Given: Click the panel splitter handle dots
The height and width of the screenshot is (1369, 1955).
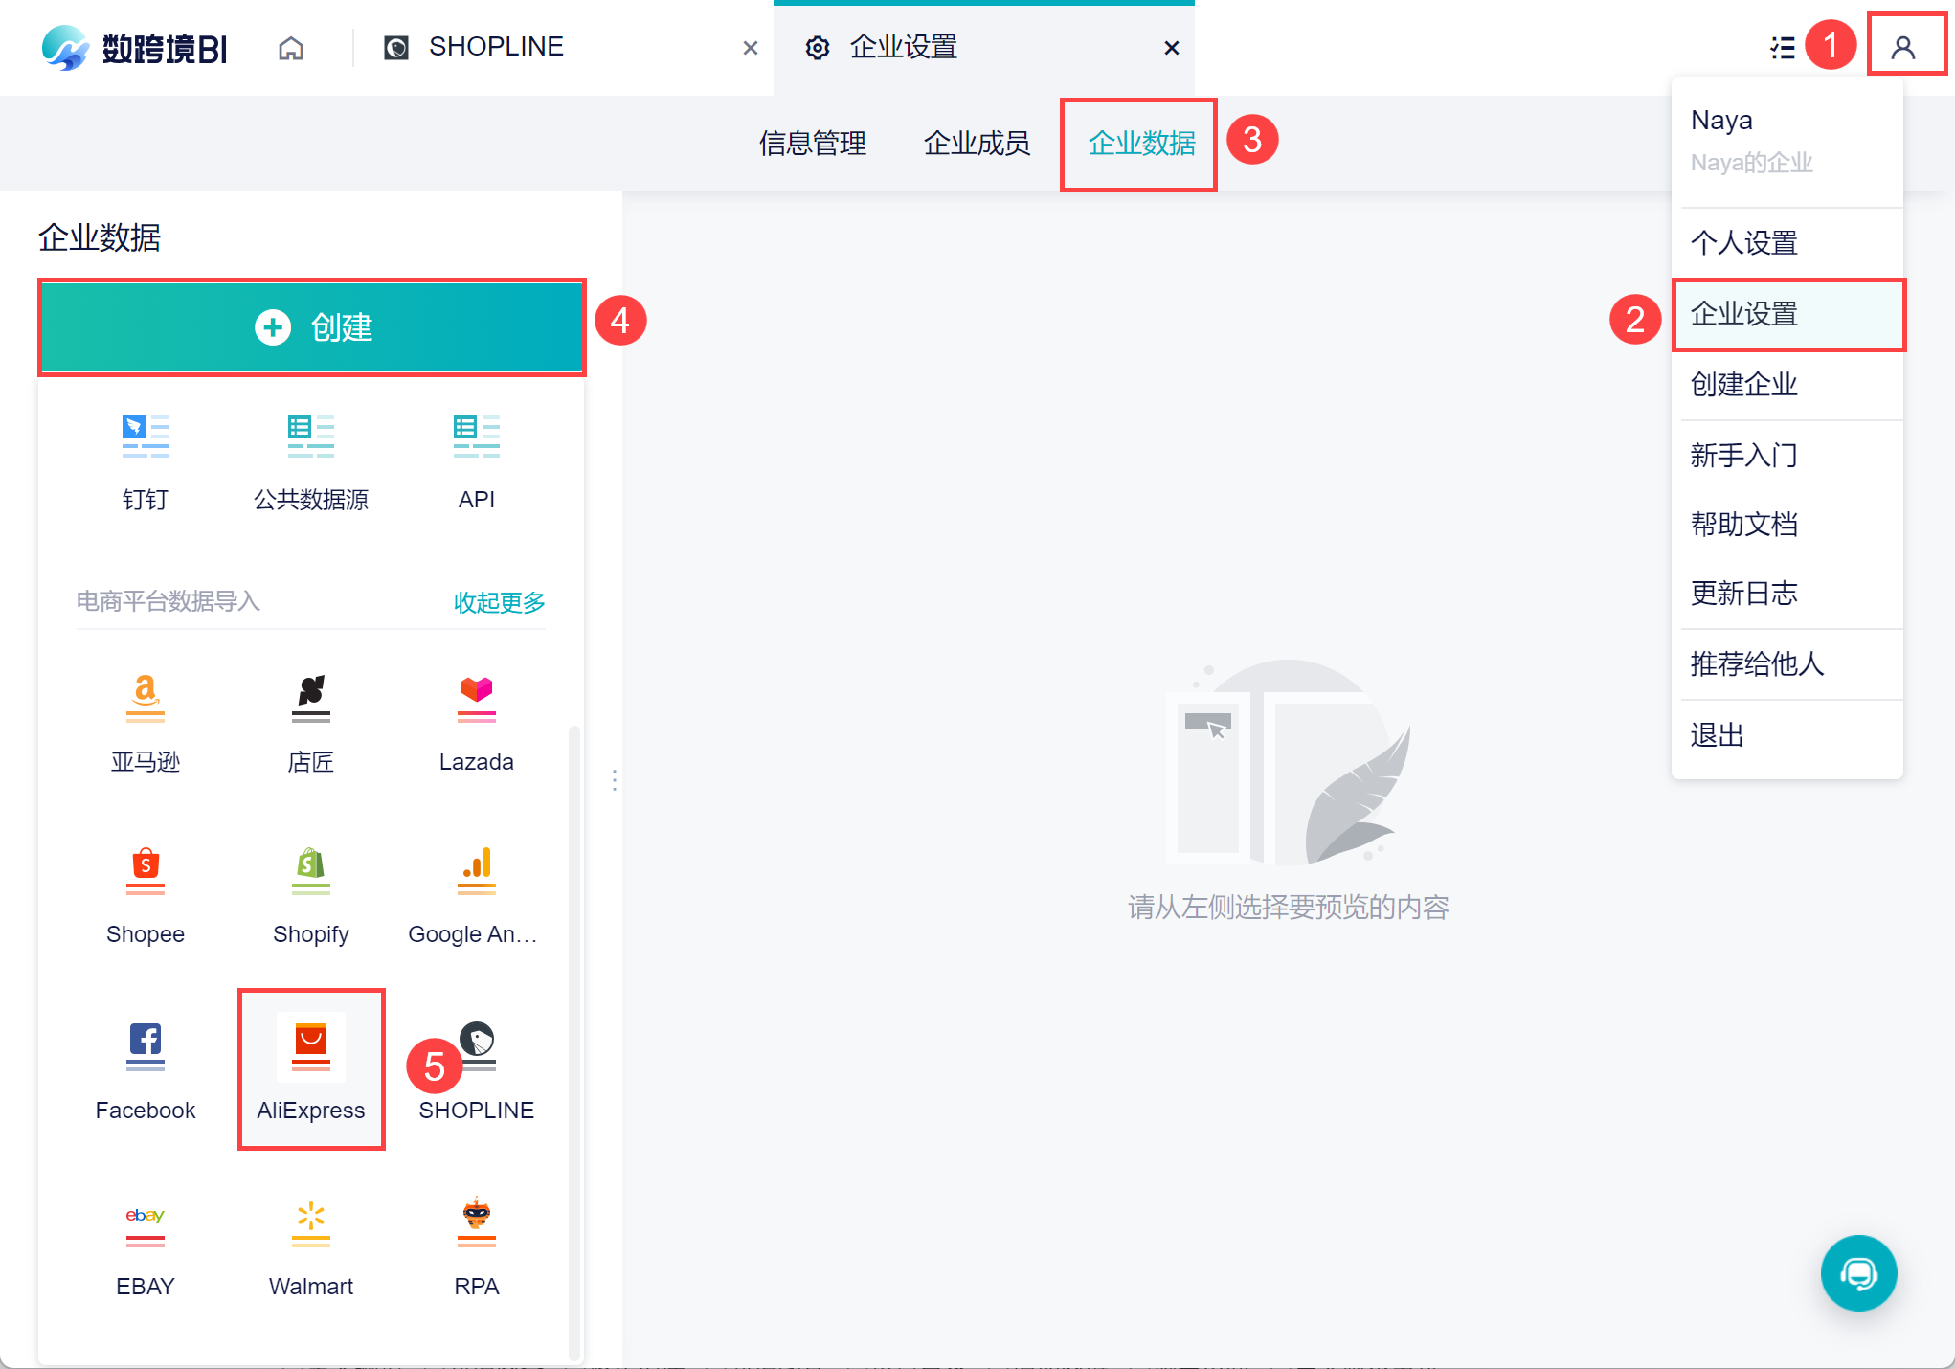Looking at the screenshot, I should (x=615, y=780).
